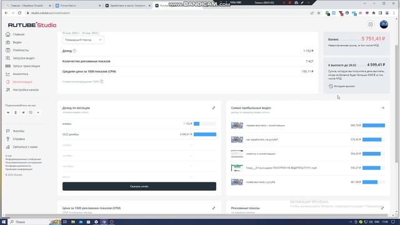Bookmark this page with star icon

coord(319,13)
